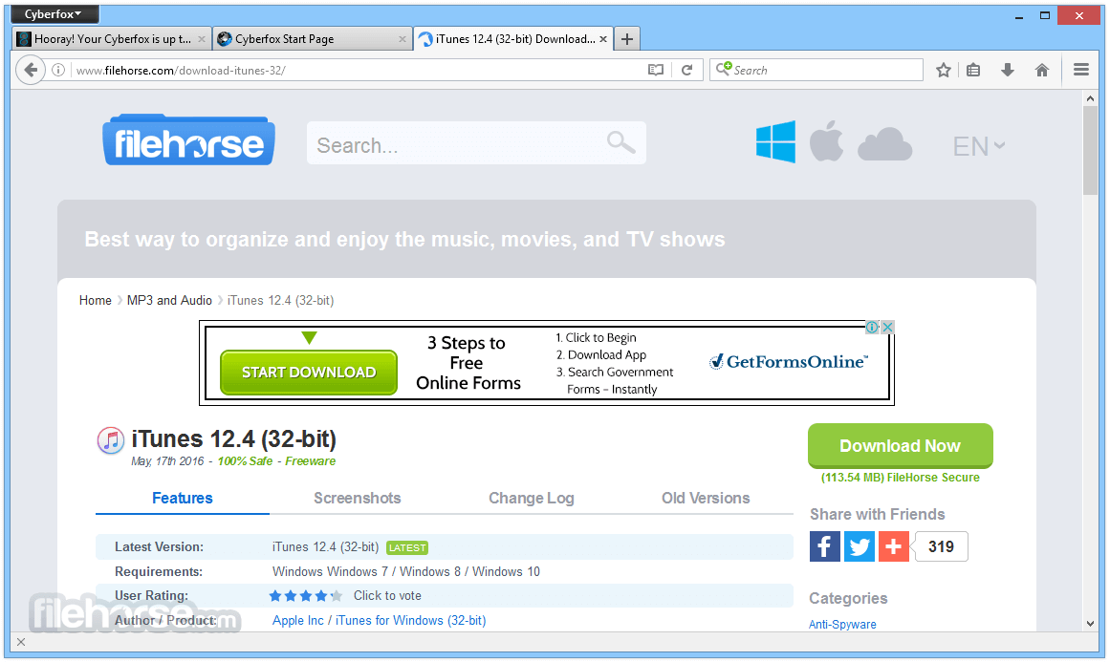Click the FileHorse logo
Image resolution: width=1110 pixels, height=662 pixels.
[x=188, y=140]
